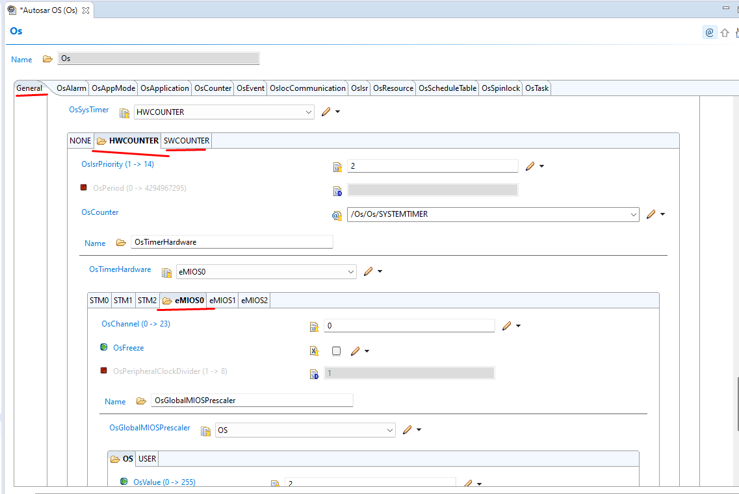Open the OsGlobalMIOSPrescaler dropdown showing OS
The width and height of the screenshot is (739, 494).
pyautogui.click(x=391, y=430)
